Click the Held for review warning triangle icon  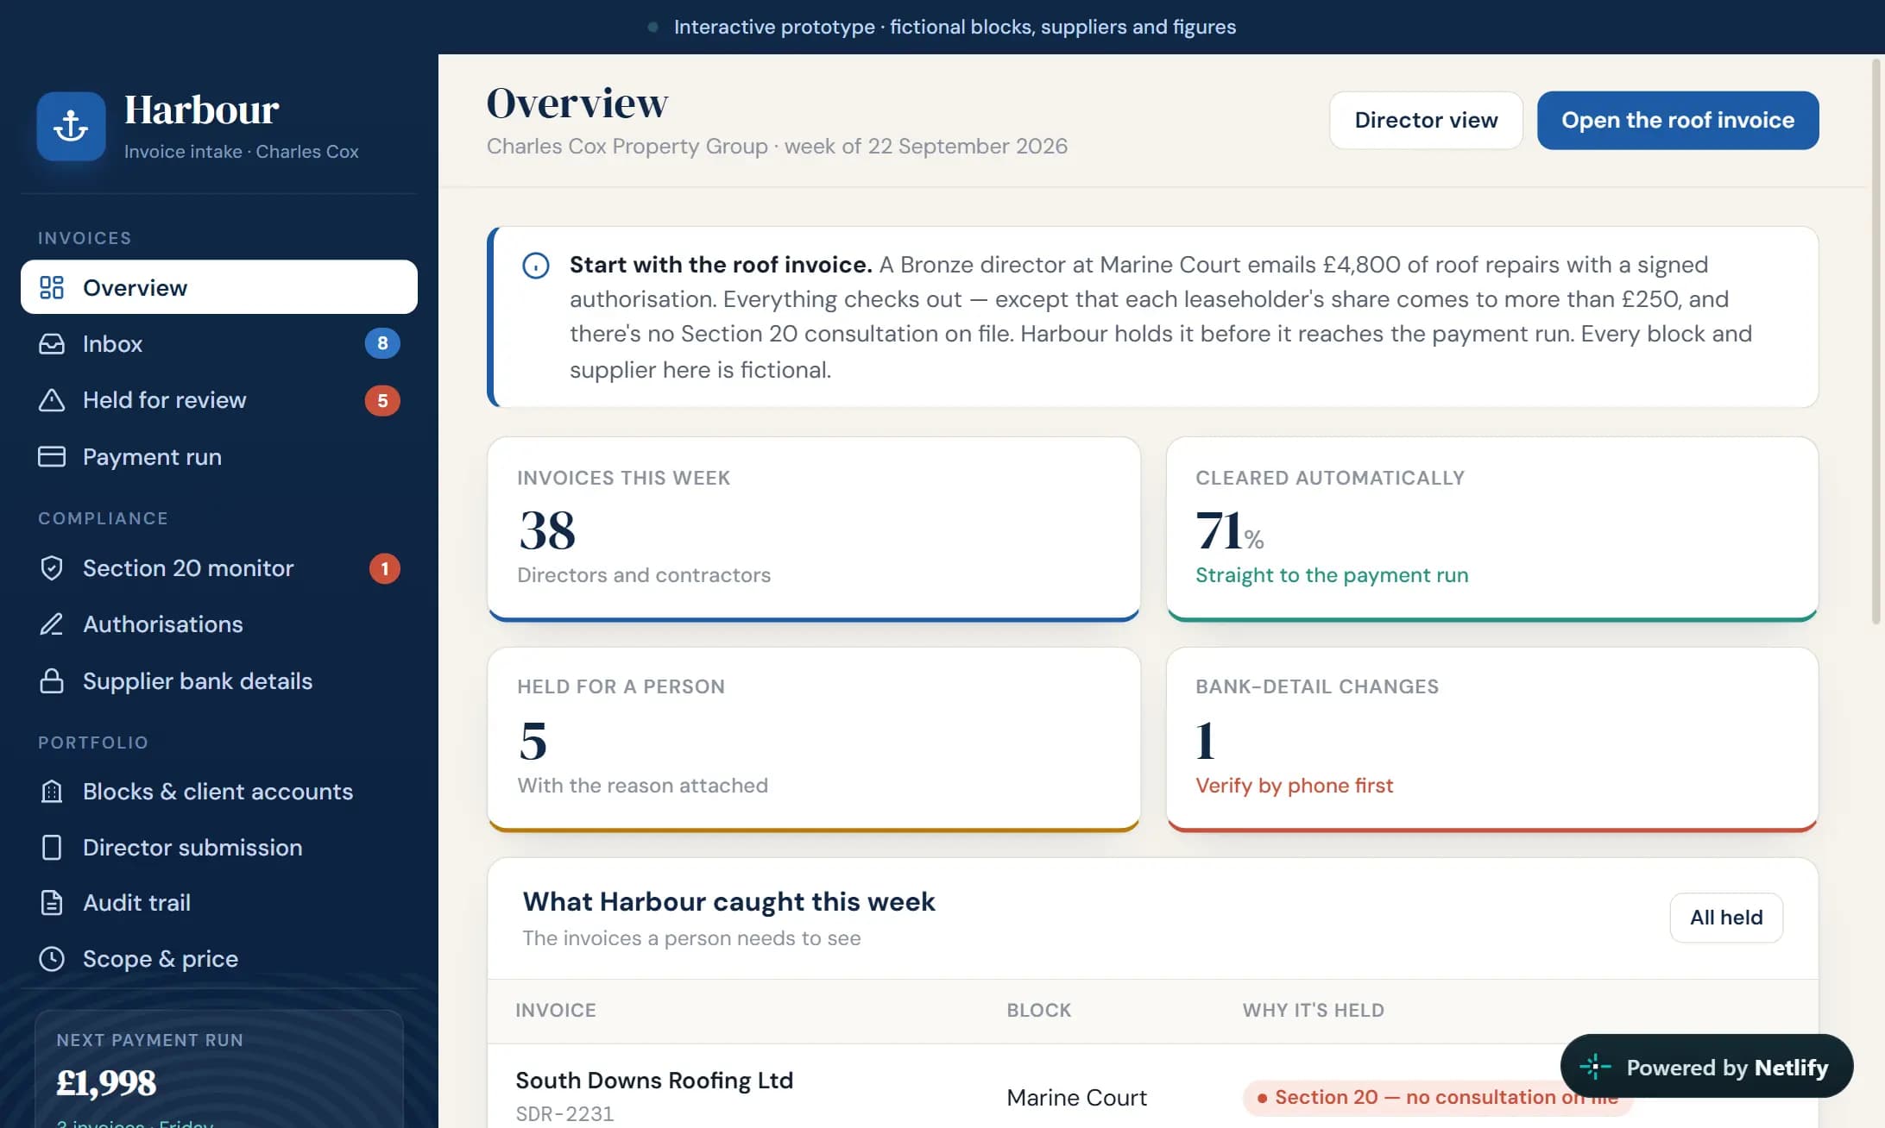point(52,400)
